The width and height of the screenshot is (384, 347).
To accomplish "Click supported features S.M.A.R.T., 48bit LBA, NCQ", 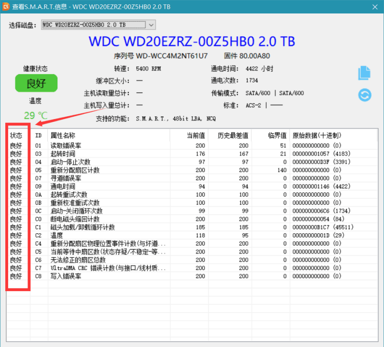I will (x=176, y=119).
